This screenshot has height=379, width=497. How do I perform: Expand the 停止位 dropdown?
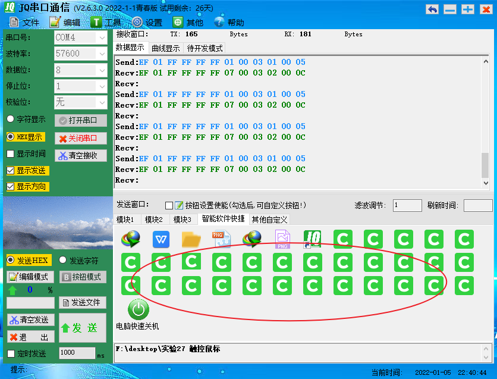[x=102, y=86]
